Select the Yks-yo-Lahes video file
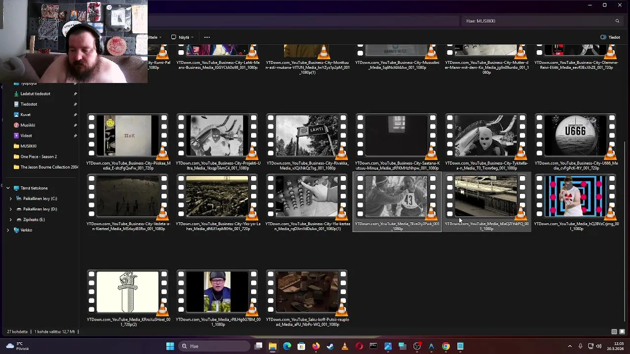Screen dimensions: 630x354 pos(218,203)
